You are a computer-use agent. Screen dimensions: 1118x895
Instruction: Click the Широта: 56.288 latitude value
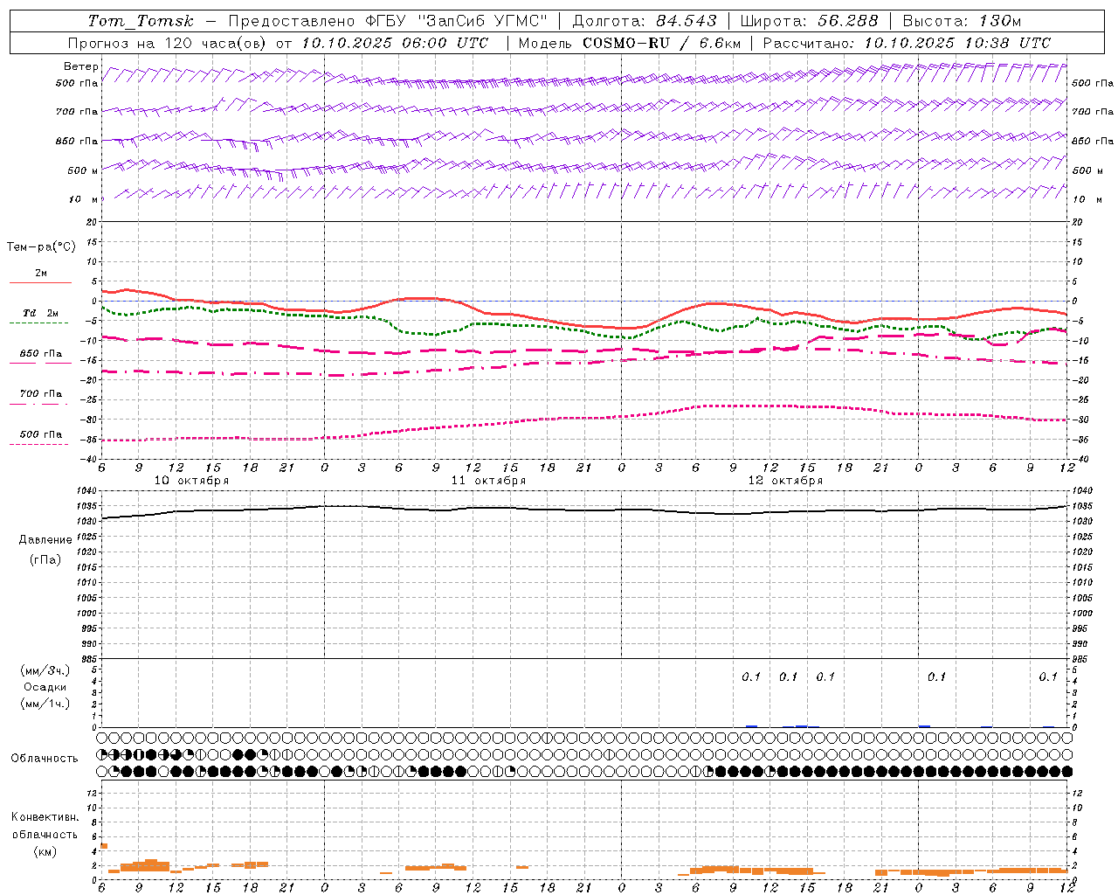coord(809,21)
